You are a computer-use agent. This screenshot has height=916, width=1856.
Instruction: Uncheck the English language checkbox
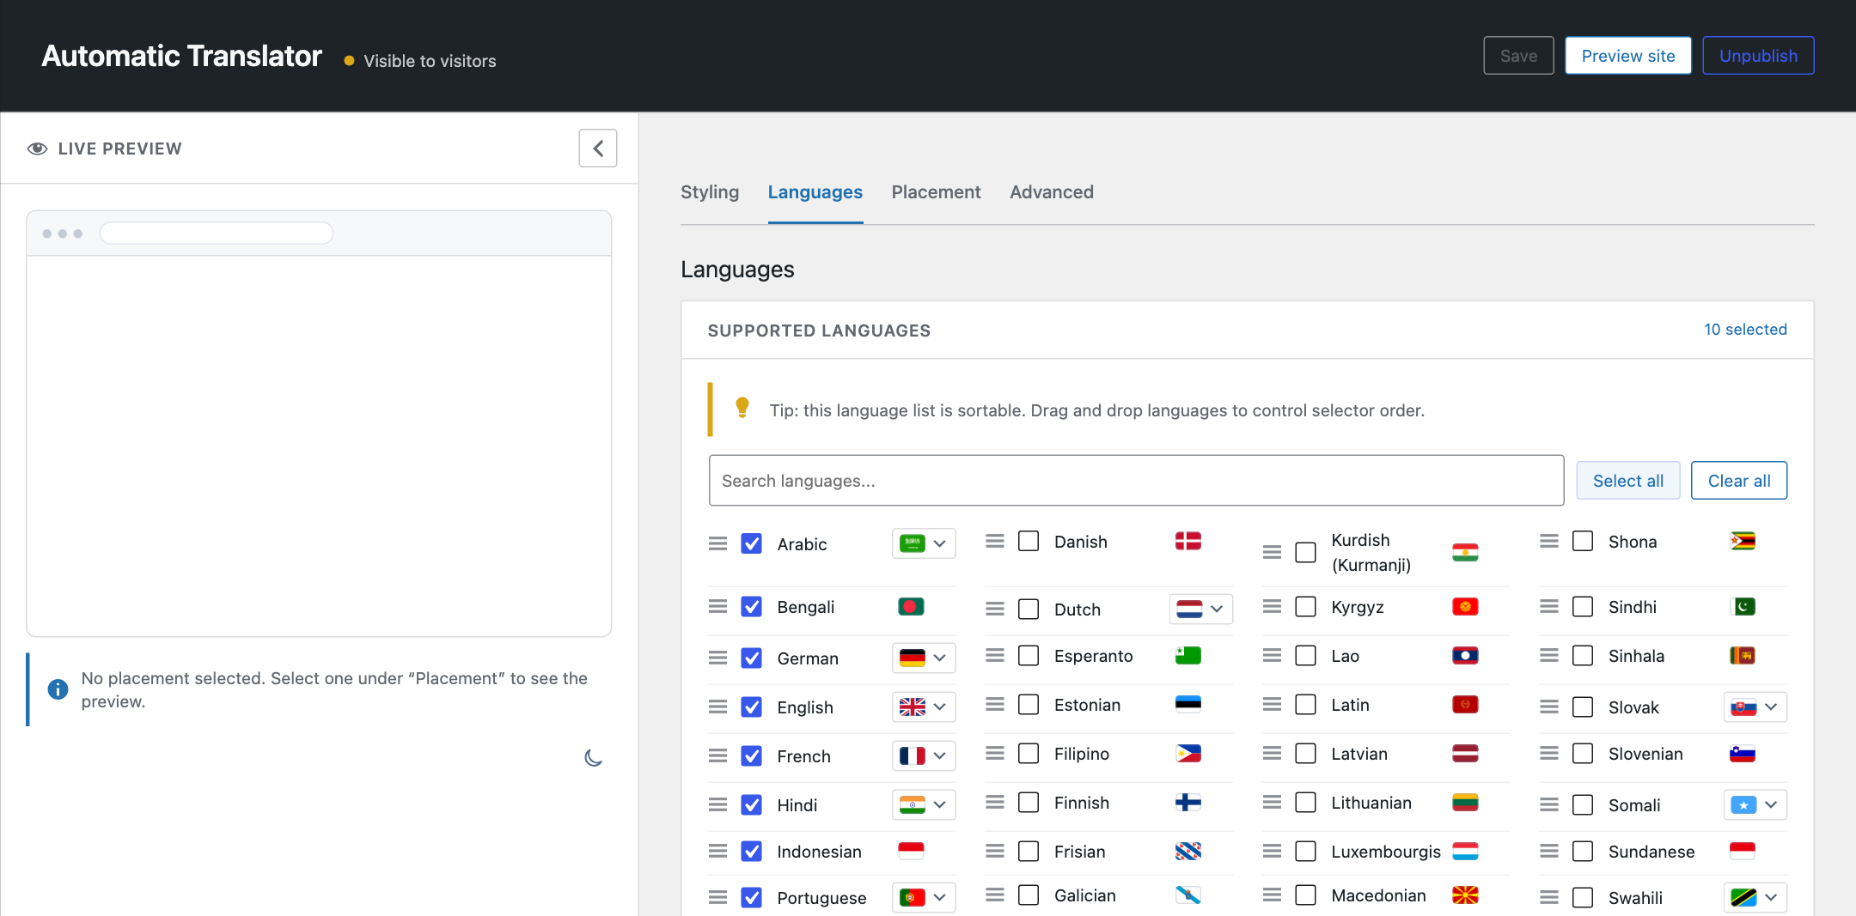752,707
